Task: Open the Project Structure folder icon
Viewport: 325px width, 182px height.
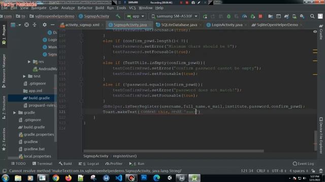Action: [x=270, y=16]
